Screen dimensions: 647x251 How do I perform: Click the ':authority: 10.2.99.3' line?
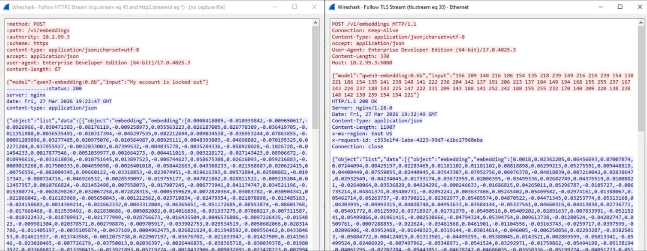click(x=38, y=37)
